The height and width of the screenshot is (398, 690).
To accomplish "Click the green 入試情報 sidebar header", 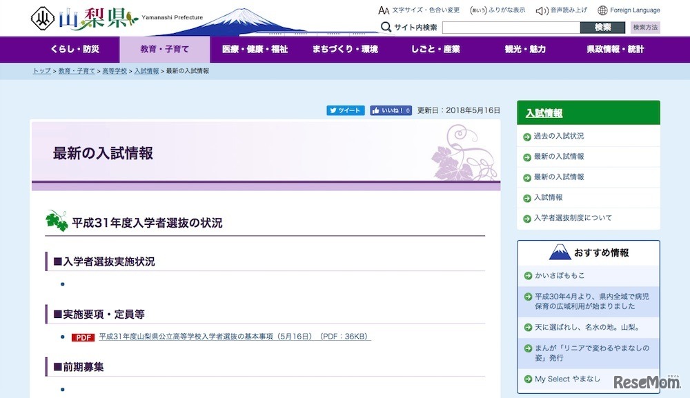I will click(x=544, y=113).
